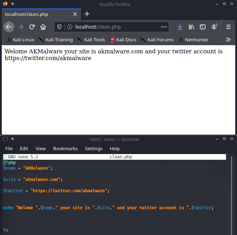
Task: Close the localhost/clean.php tab
Action: pyautogui.click(x=75, y=14)
